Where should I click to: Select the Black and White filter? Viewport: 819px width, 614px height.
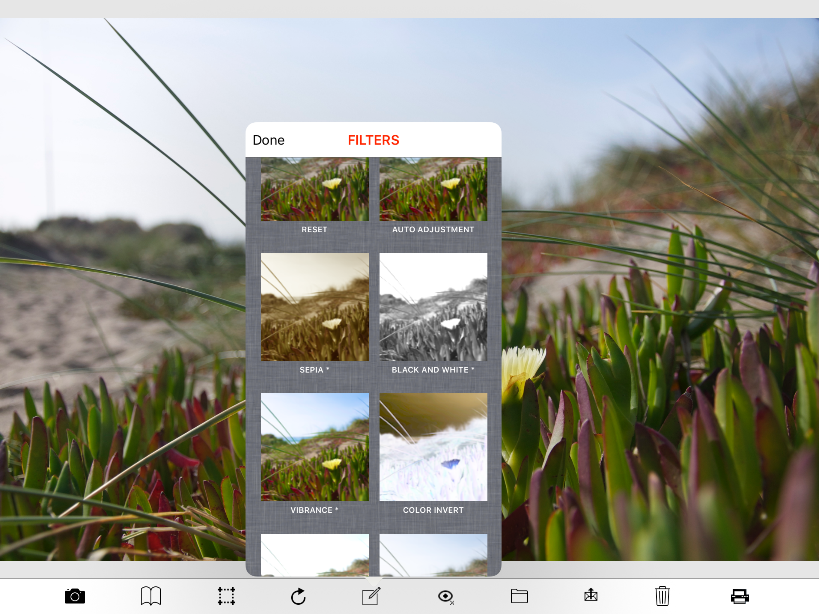[433, 307]
